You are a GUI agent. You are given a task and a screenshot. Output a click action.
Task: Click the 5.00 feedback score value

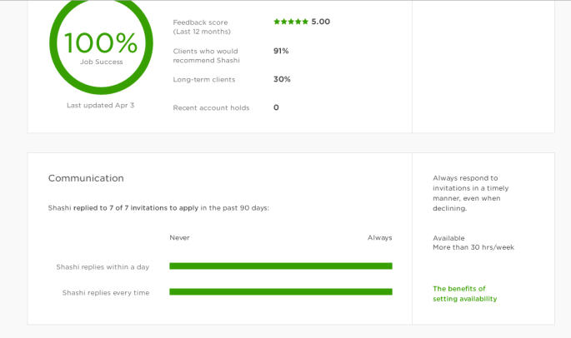click(321, 22)
